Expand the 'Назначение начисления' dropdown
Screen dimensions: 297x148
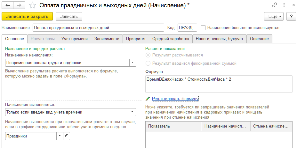132,63
